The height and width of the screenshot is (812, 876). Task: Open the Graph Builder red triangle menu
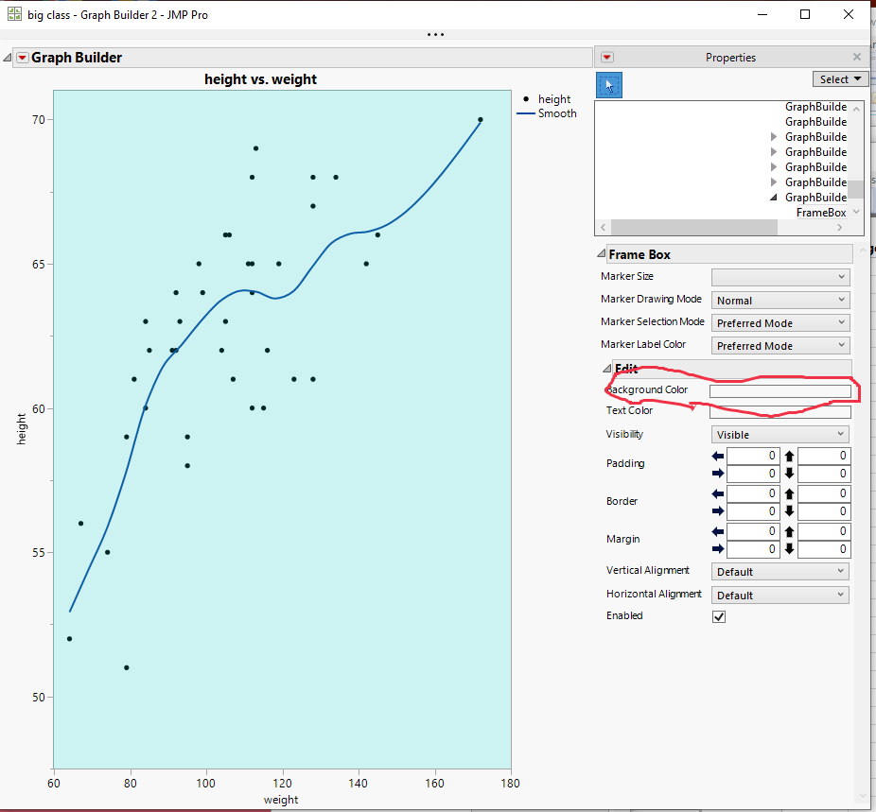coord(23,58)
